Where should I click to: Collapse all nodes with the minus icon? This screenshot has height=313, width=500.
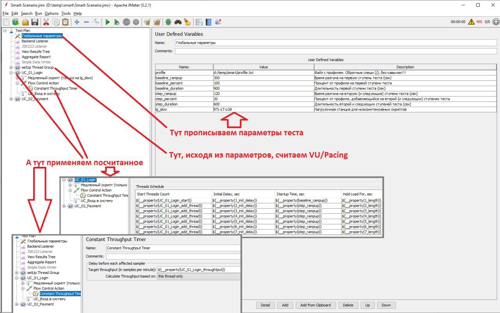86,22
